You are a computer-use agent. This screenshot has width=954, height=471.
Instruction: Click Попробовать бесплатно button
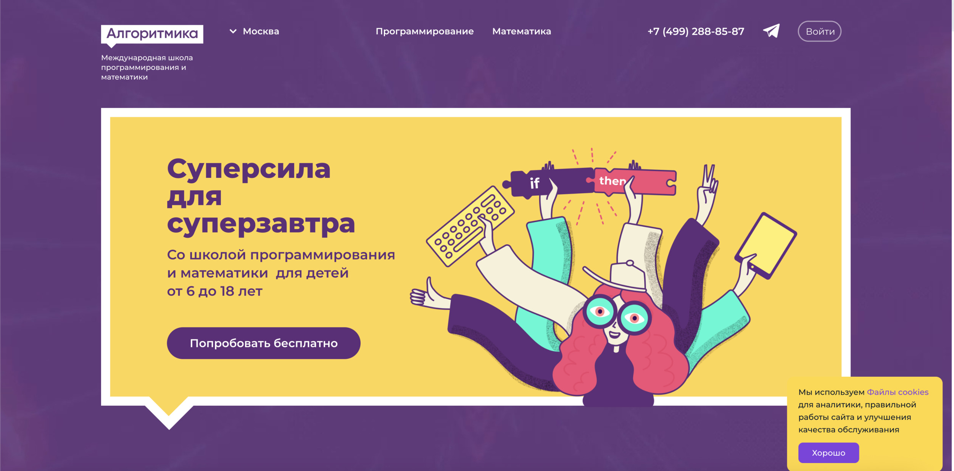pos(264,343)
